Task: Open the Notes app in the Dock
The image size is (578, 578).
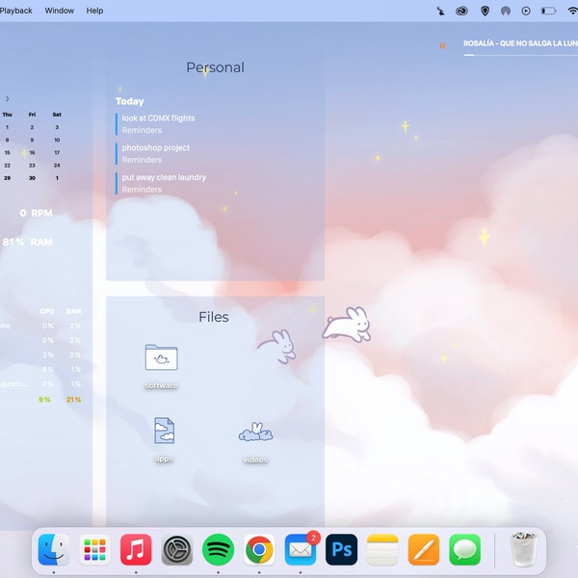Action: [382, 550]
